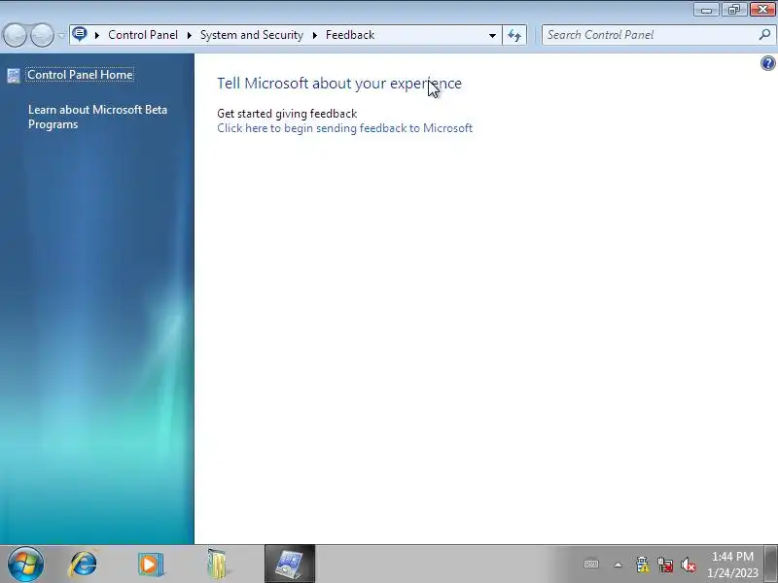
Task: Open Learn about Microsoft Beta Programs
Action: tap(97, 117)
